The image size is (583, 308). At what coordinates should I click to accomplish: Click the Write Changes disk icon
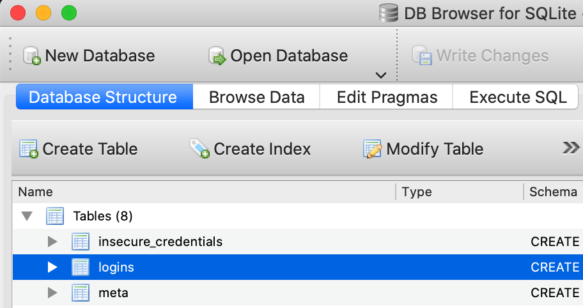pos(421,56)
